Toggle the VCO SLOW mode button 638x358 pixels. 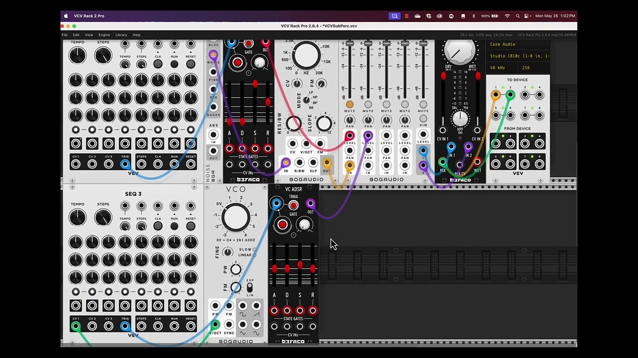(x=255, y=250)
